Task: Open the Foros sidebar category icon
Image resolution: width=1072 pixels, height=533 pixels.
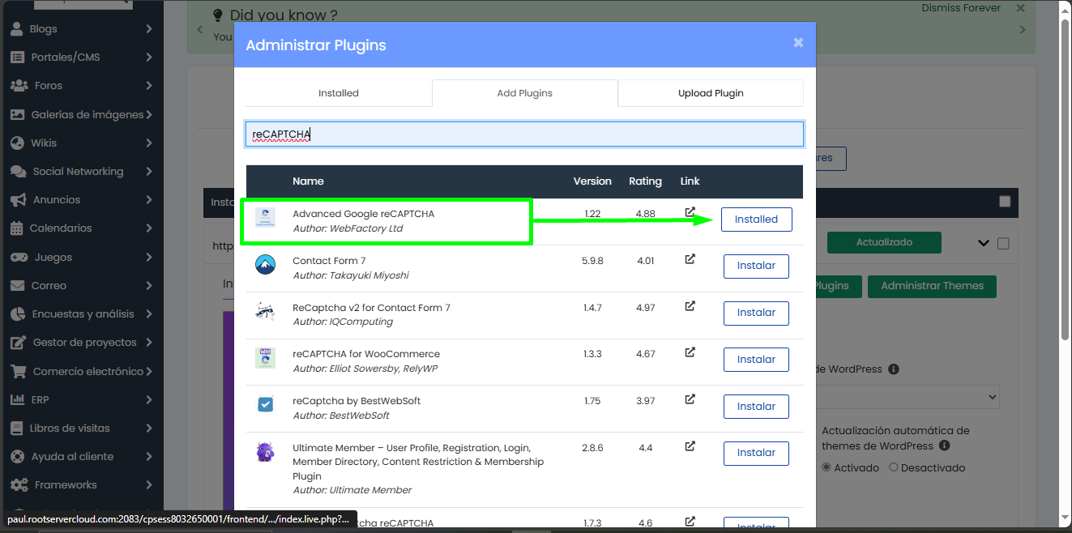Action: 18,85
